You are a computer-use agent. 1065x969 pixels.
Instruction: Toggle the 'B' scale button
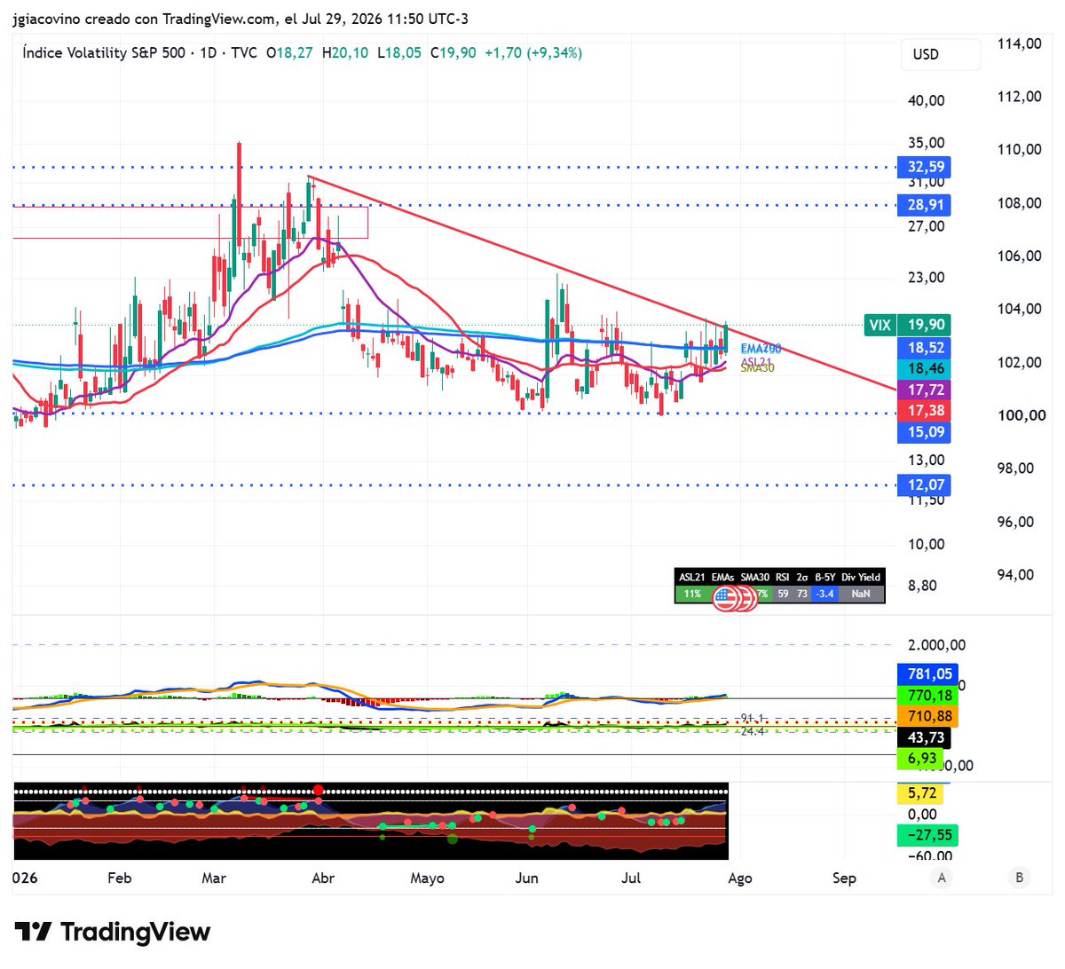(x=1019, y=878)
